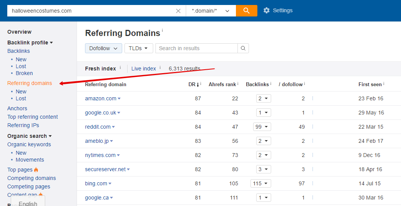Open Anchors in sidebar
This screenshot has width=401, height=206.
click(17, 108)
